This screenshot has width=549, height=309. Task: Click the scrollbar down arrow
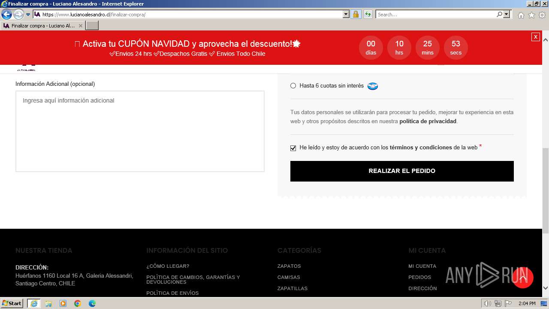(546, 288)
